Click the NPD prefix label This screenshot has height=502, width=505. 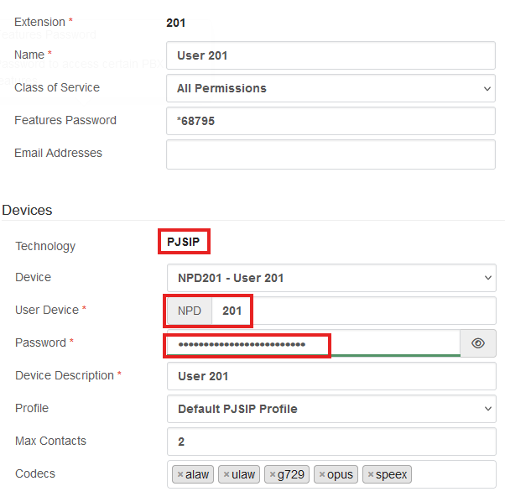pyautogui.click(x=190, y=311)
